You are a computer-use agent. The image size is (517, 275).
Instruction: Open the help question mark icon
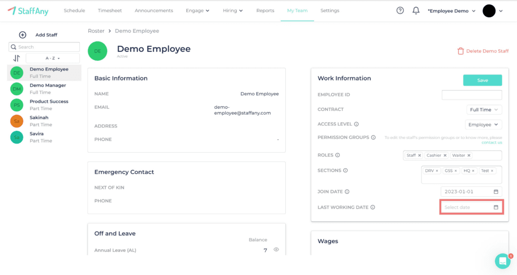tap(400, 11)
